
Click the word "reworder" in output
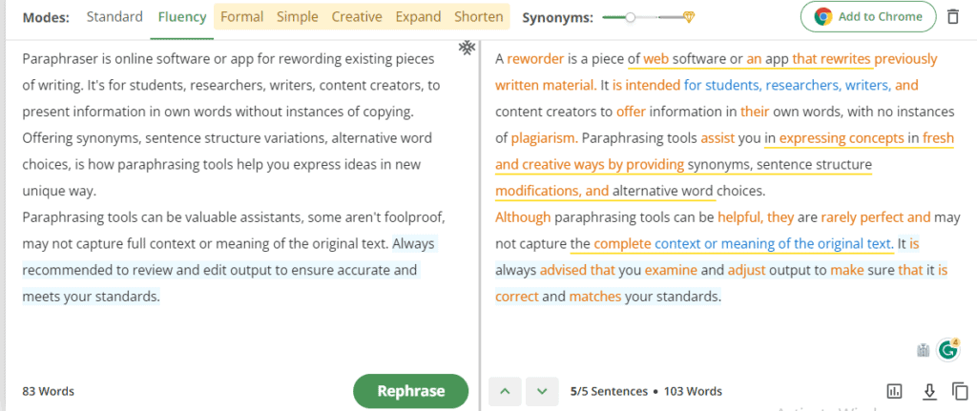click(x=535, y=59)
